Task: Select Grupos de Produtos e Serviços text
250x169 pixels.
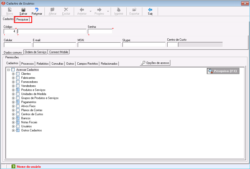Action: point(40,98)
